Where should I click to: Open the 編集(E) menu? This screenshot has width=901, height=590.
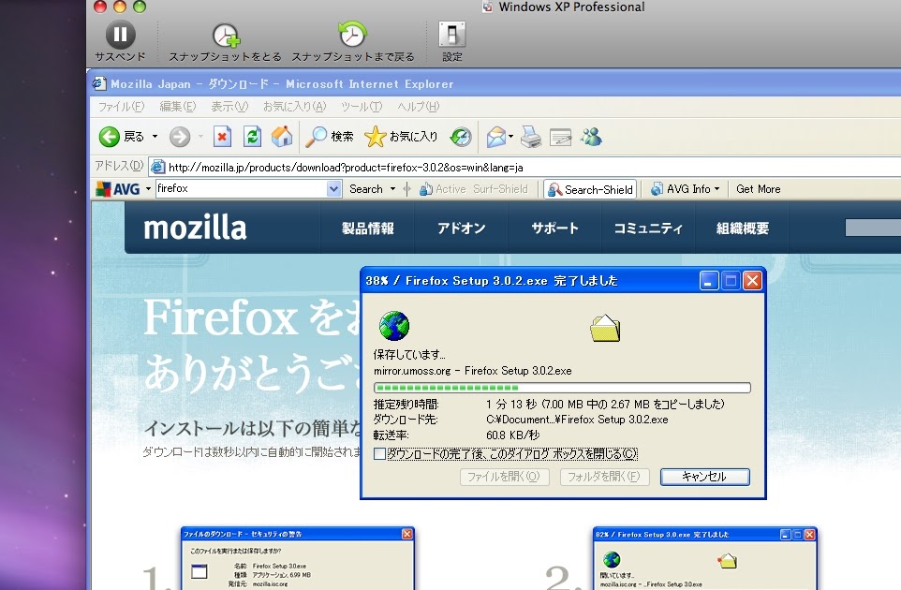(x=178, y=107)
